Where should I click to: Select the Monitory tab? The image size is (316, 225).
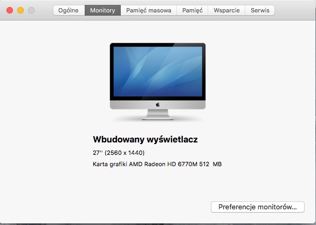click(x=102, y=10)
